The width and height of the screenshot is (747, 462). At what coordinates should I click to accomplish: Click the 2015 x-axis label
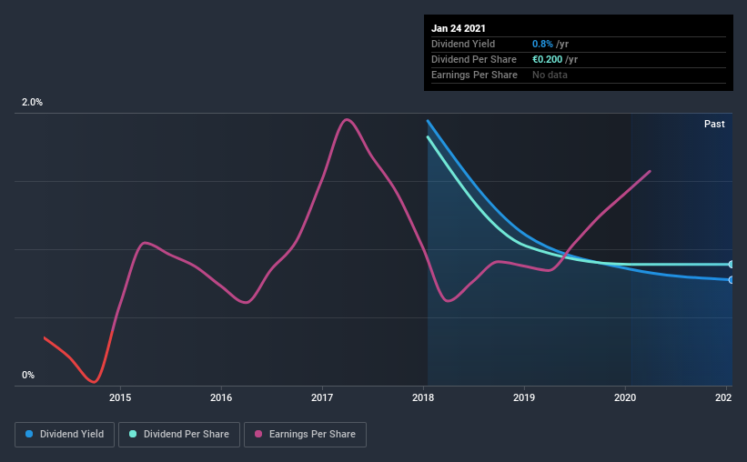pos(120,397)
